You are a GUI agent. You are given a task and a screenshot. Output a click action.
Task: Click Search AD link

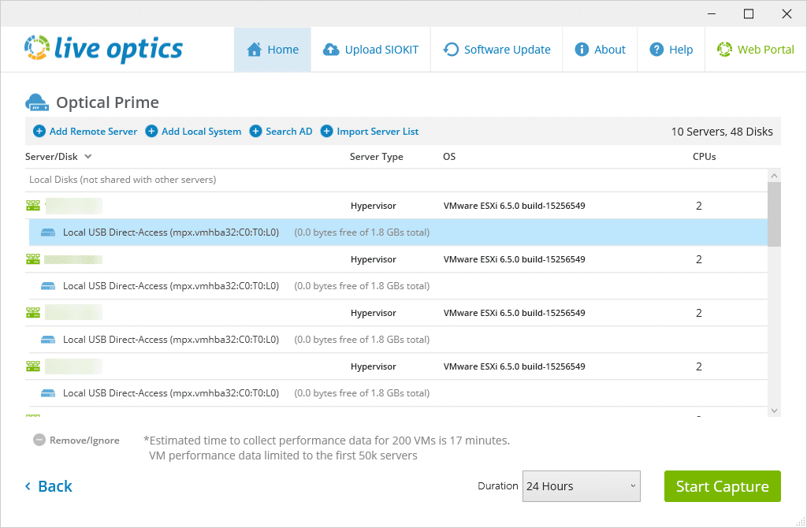coord(288,132)
